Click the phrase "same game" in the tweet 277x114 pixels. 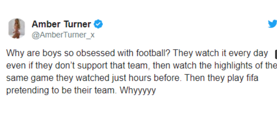pos(30,78)
